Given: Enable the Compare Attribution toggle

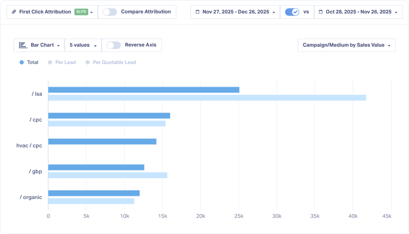Looking at the screenshot, I should point(110,12).
